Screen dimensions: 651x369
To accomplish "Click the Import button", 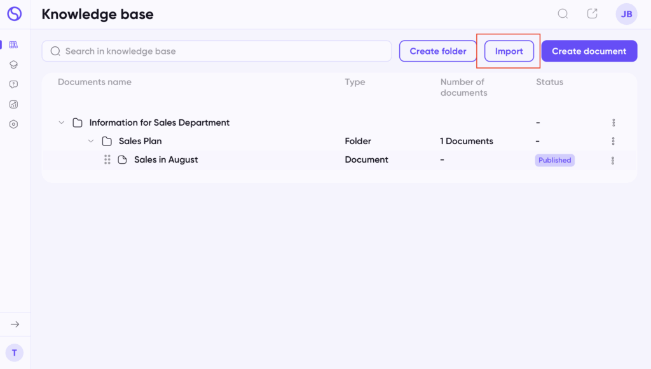I will pyautogui.click(x=509, y=51).
